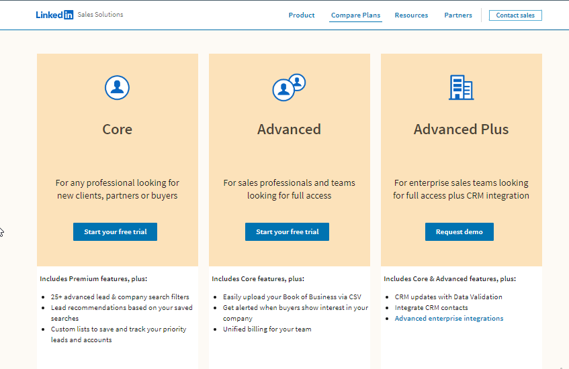Click the Advanced Plus building icon
Viewport: 569px width, 369px height.
coord(462,87)
